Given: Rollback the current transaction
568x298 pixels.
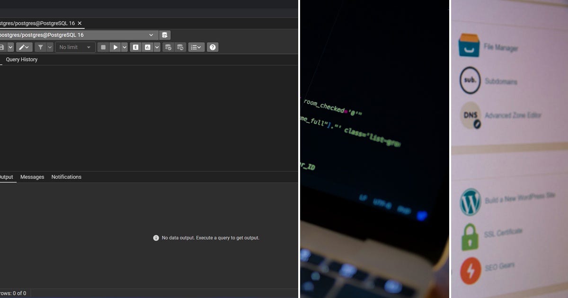Looking at the screenshot, I should [180, 47].
